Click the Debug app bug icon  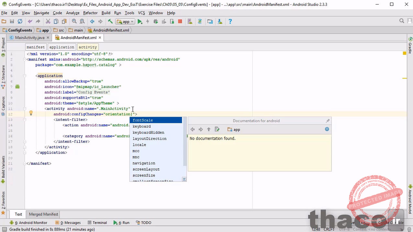point(156,22)
